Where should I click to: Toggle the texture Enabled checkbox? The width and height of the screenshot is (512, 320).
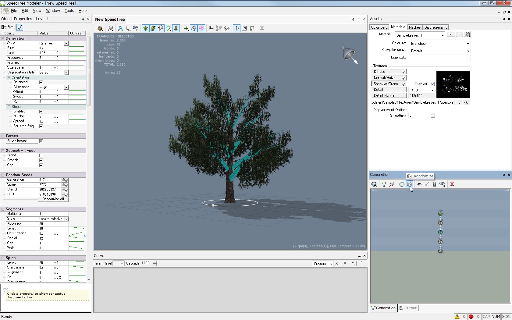pyautogui.click(x=432, y=84)
